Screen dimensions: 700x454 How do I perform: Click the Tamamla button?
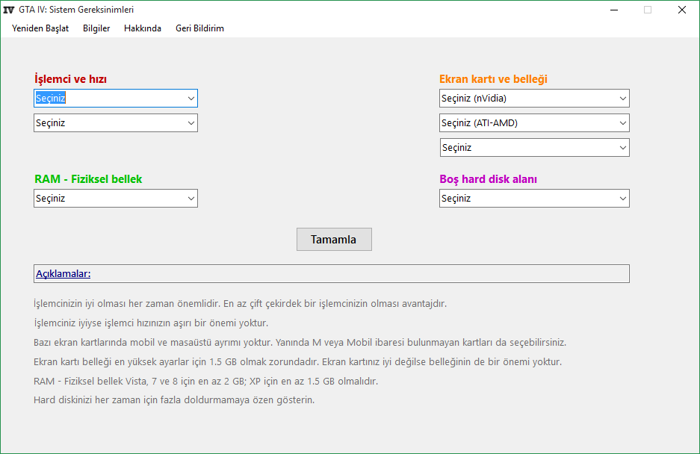pyautogui.click(x=334, y=239)
